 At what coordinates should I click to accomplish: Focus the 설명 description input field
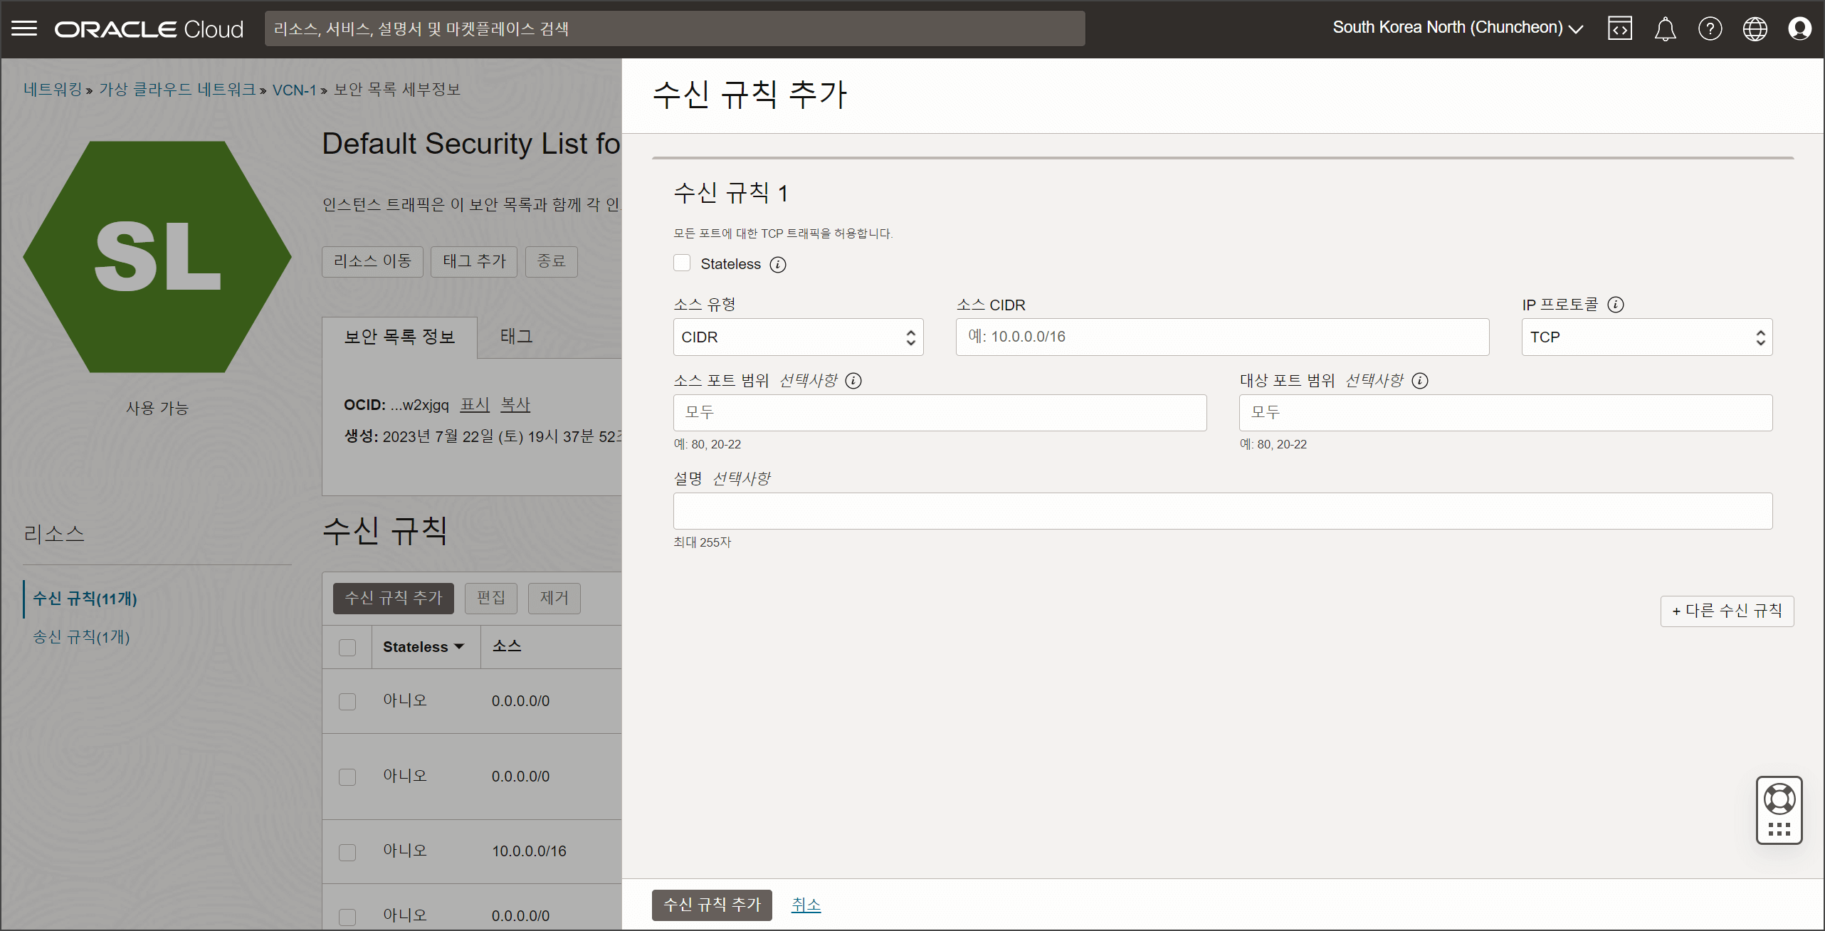1223,511
